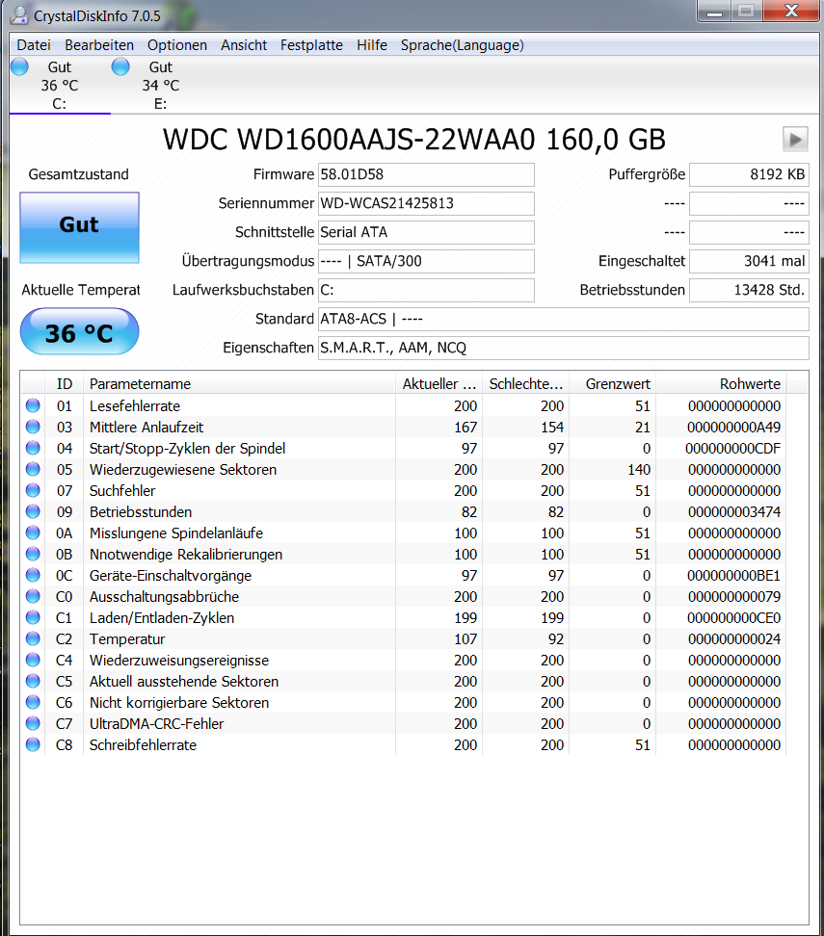Click raw value 000000000BE1
This screenshot has width=824, height=936.
pyautogui.click(x=733, y=576)
